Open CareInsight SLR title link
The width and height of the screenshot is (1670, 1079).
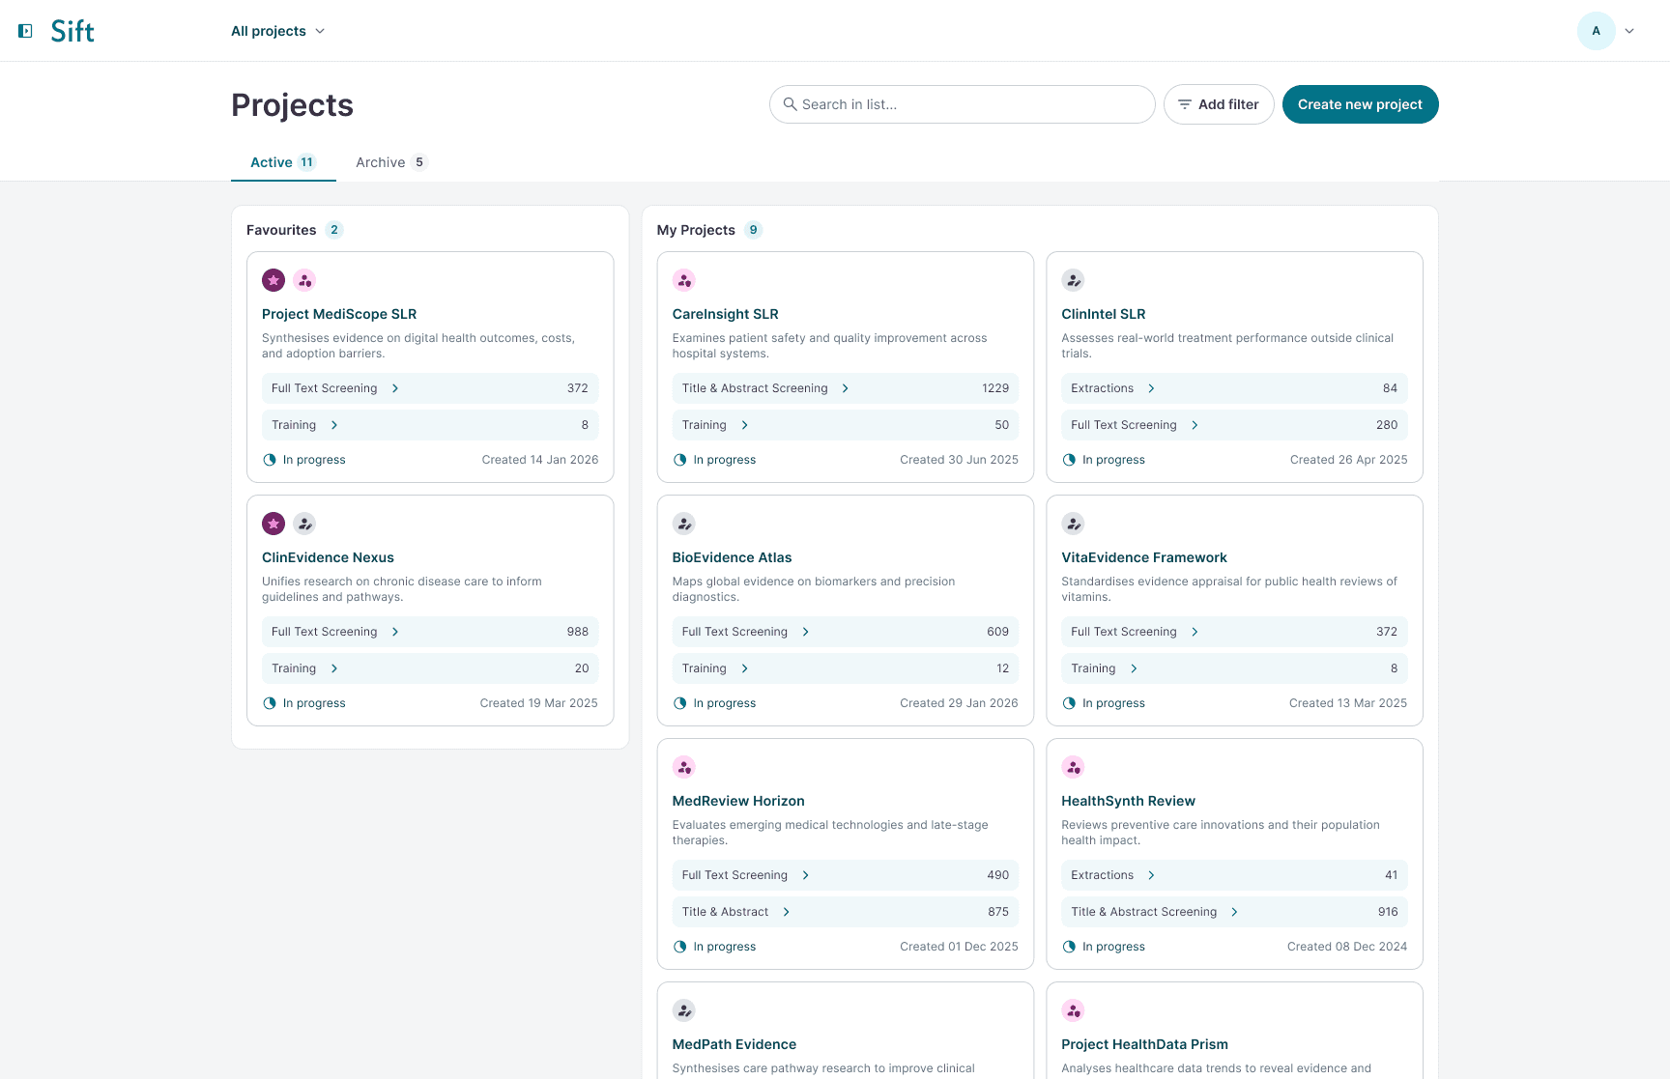tap(725, 314)
